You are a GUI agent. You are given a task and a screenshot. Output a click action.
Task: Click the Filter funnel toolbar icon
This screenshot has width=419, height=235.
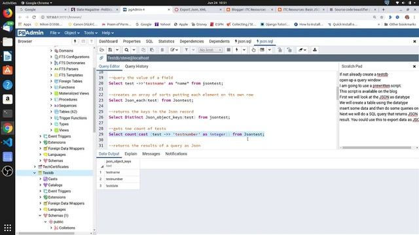click(x=186, y=50)
